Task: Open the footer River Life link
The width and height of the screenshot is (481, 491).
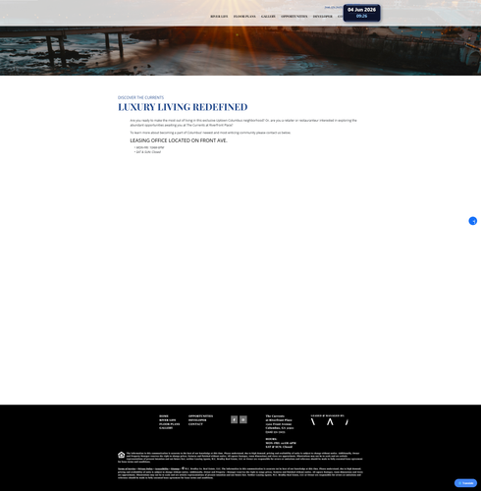Action: tap(168, 420)
